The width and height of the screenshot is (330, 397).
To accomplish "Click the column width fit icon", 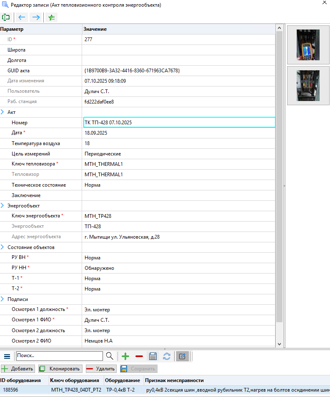I will pos(6,17).
